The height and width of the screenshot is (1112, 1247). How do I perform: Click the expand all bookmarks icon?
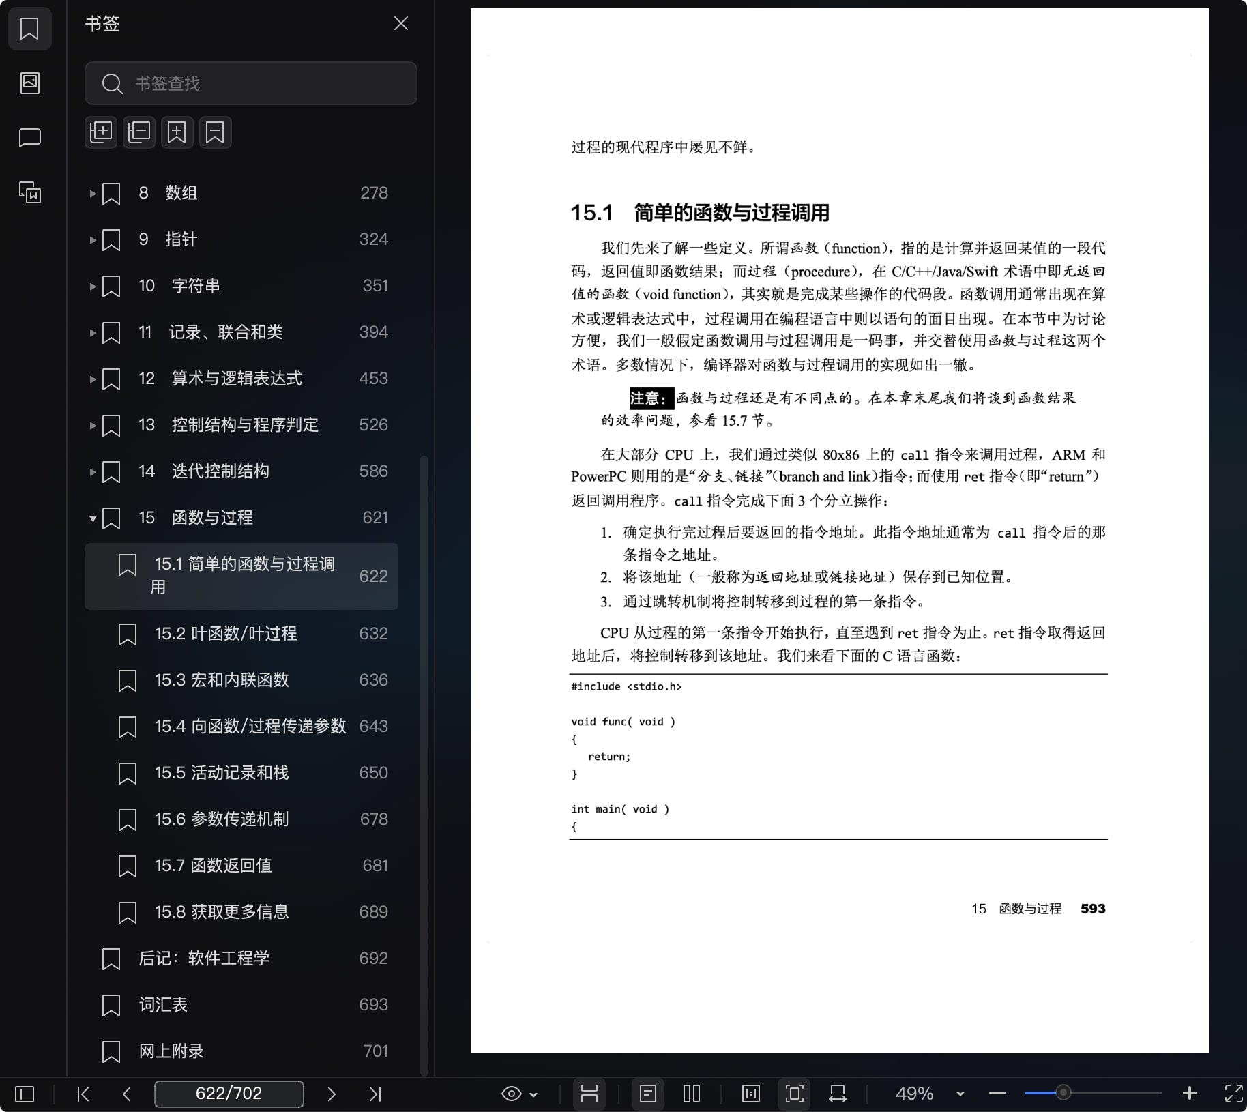click(x=101, y=132)
